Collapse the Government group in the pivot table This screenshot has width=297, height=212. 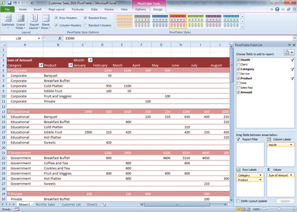[x=9, y=153]
